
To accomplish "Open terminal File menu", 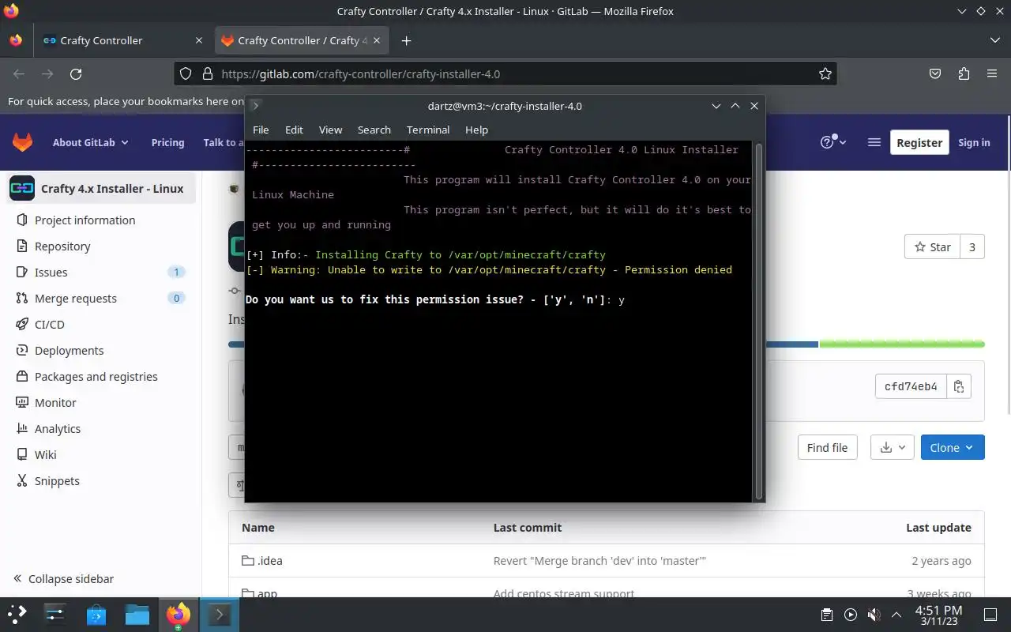I will tap(261, 130).
